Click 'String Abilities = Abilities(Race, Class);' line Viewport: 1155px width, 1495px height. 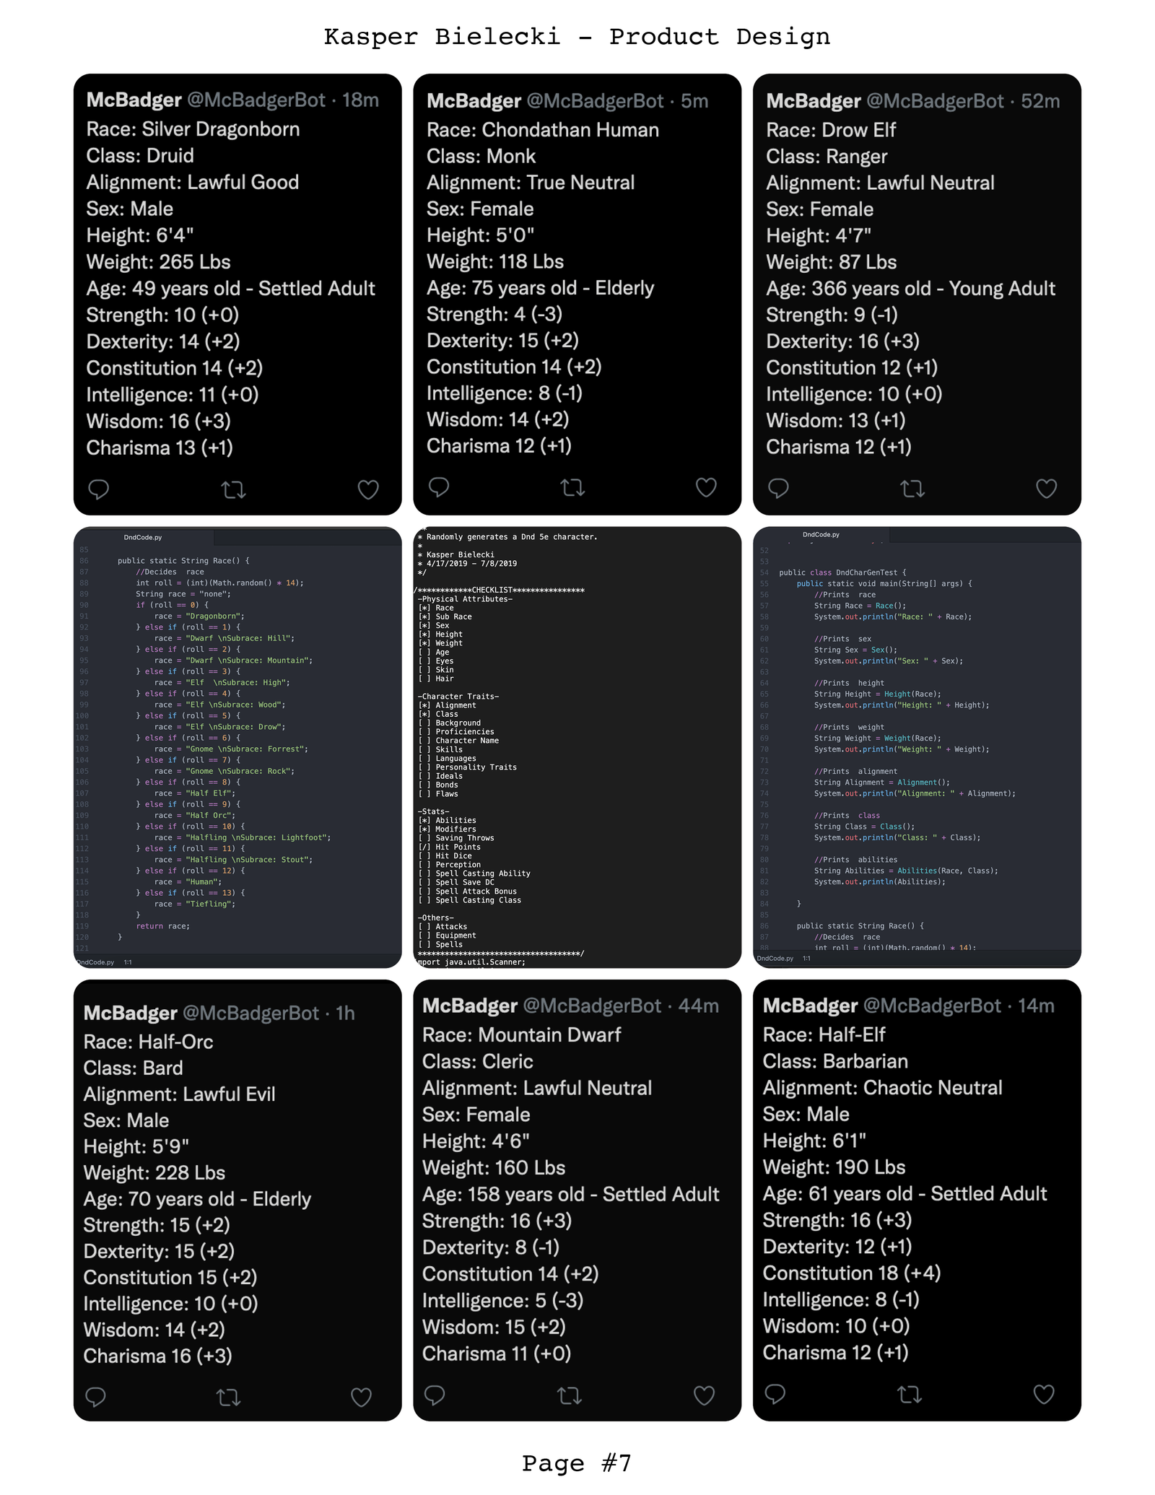(x=907, y=871)
